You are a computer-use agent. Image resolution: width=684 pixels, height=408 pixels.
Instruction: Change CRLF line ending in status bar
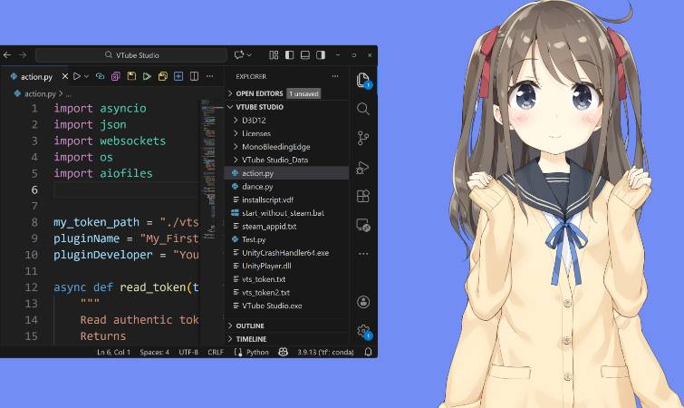click(216, 352)
